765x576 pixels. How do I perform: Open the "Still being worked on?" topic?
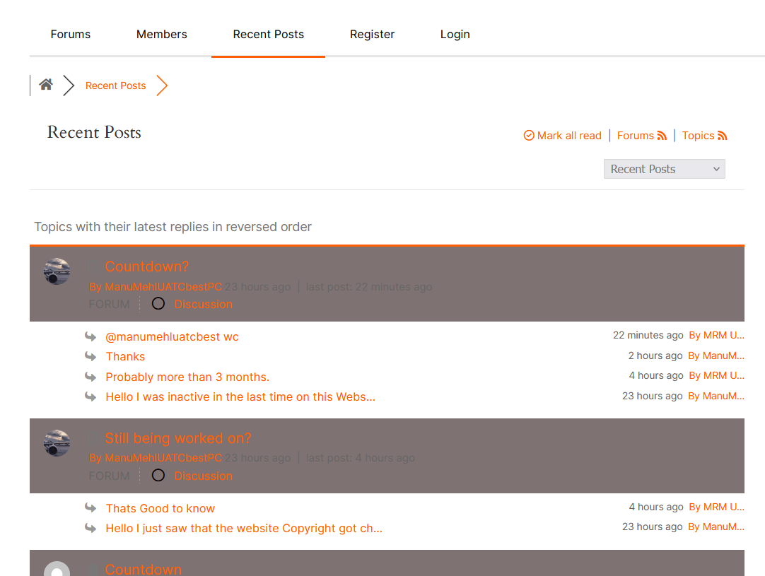pos(178,438)
